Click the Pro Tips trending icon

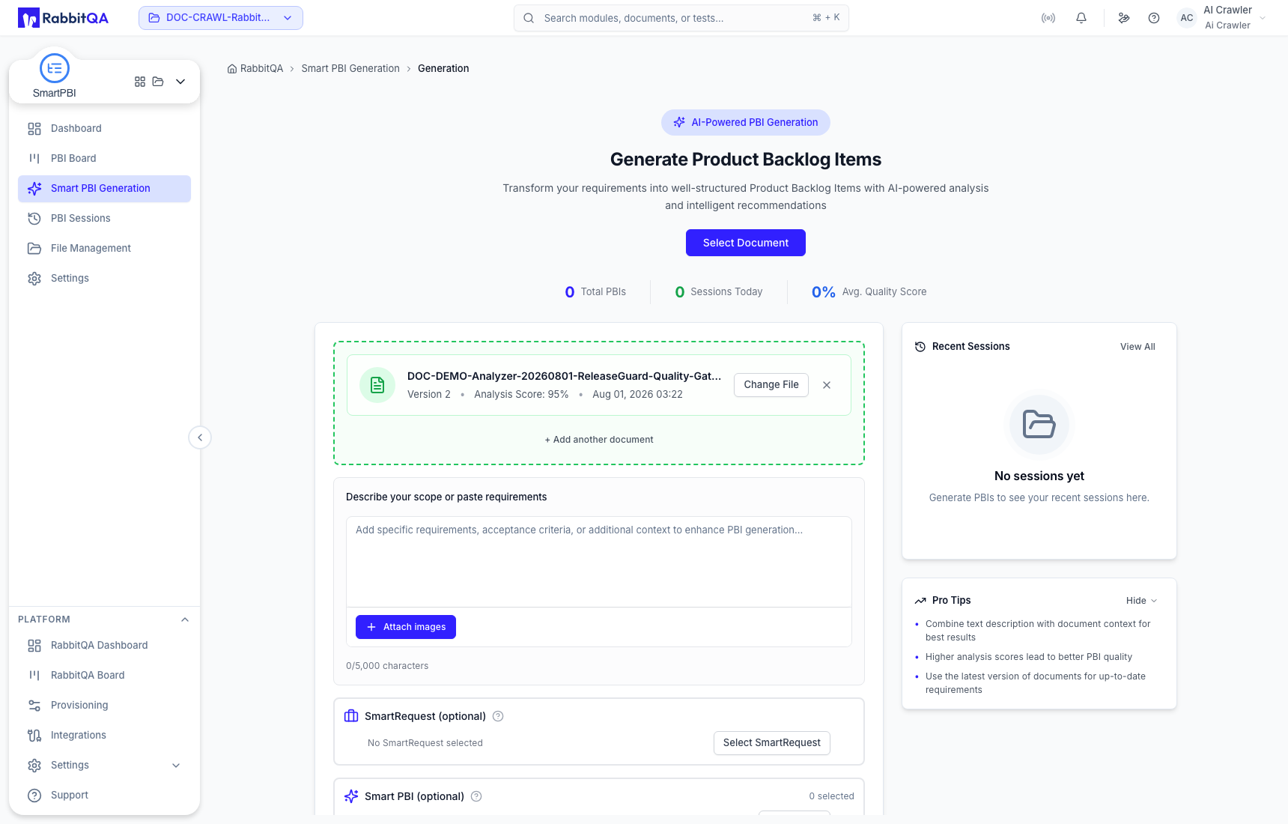(920, 601)
